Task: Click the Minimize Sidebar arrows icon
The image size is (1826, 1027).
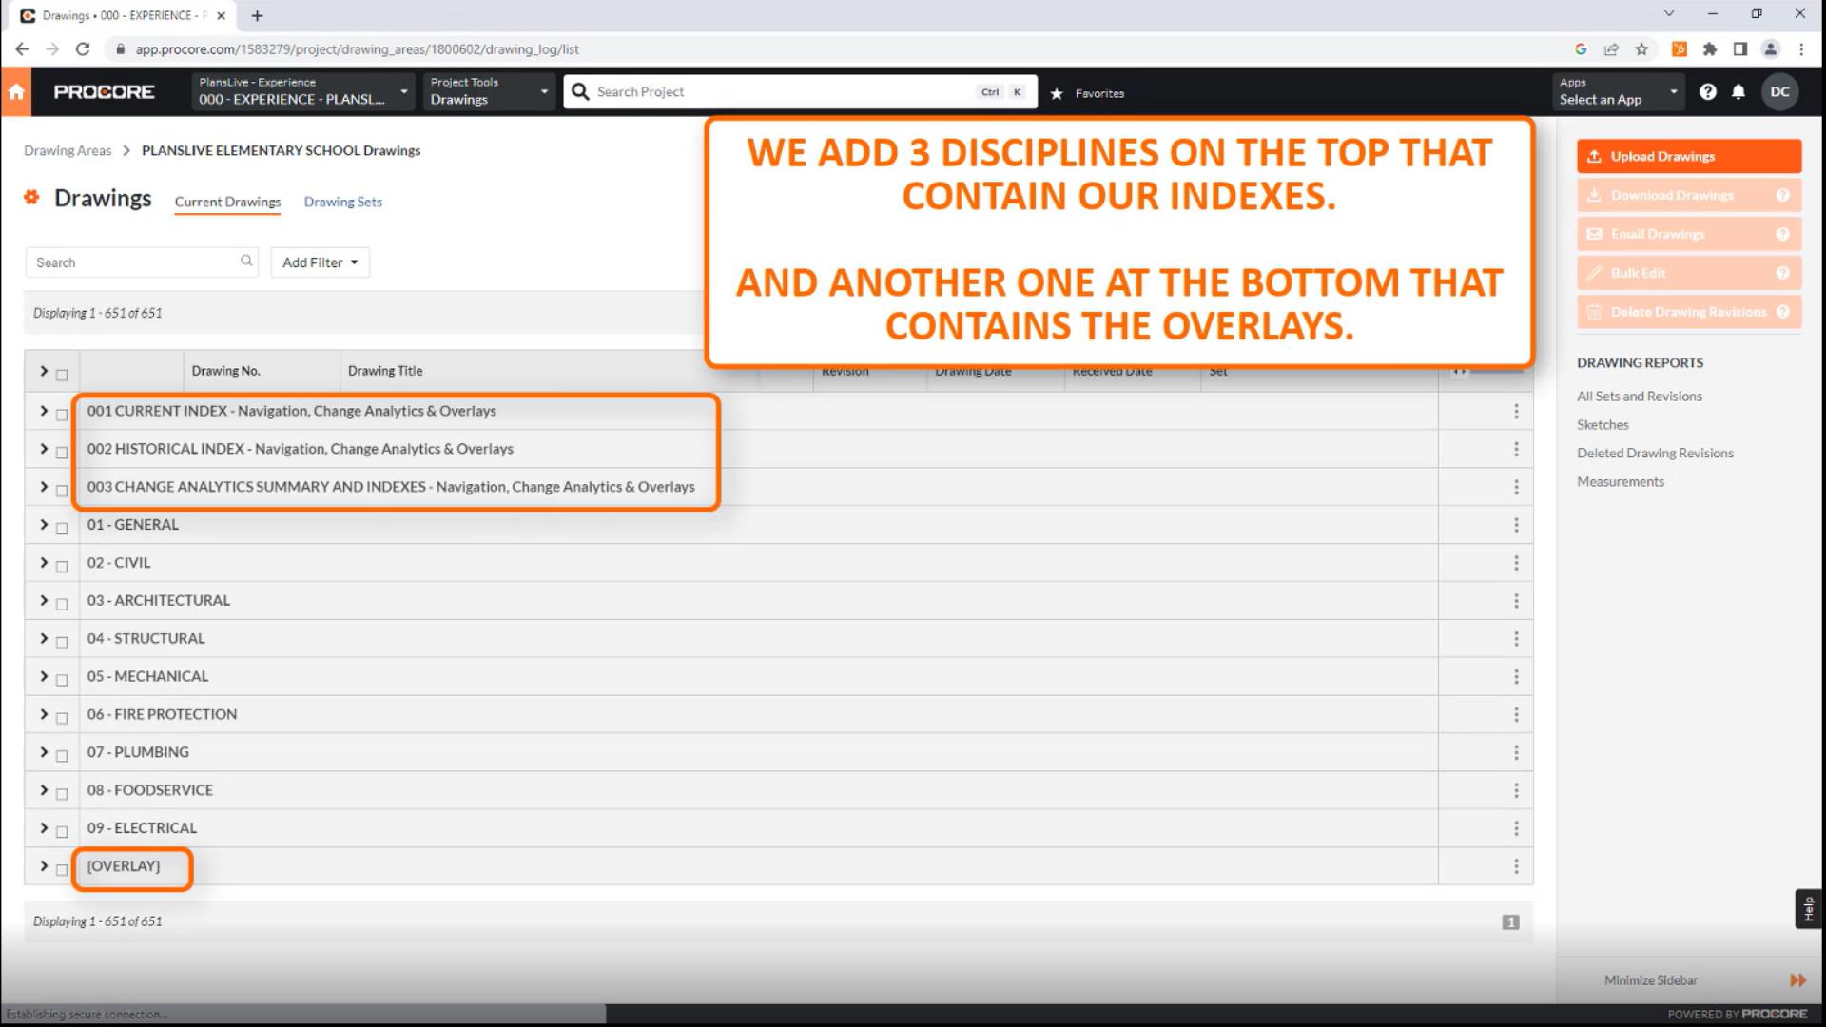Action: click(1797, 980)
